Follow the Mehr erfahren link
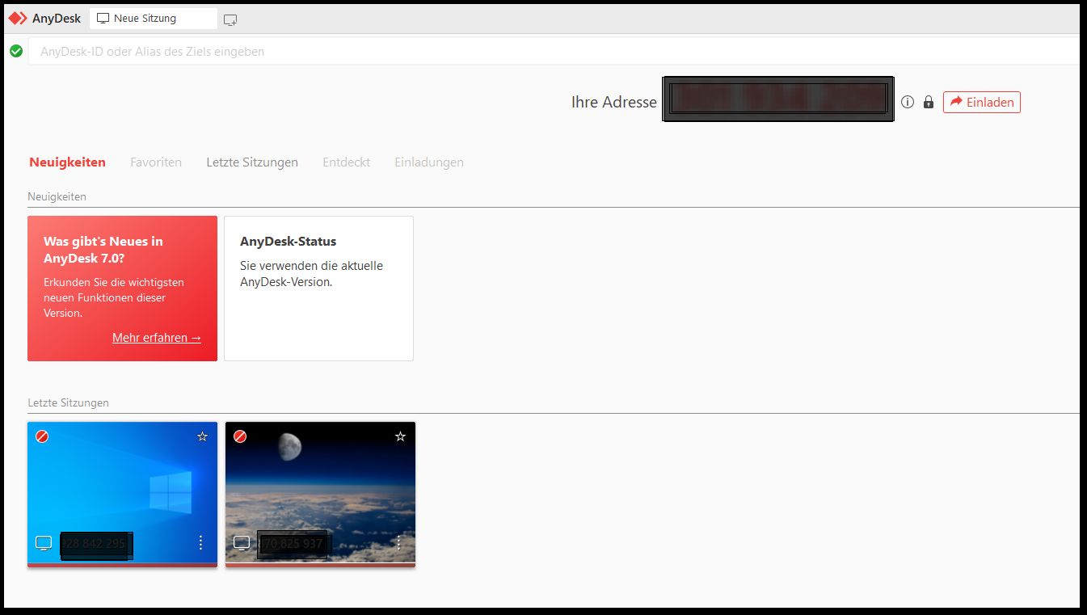The width and height of the screenshot is (1087, 615). point(157,338)
